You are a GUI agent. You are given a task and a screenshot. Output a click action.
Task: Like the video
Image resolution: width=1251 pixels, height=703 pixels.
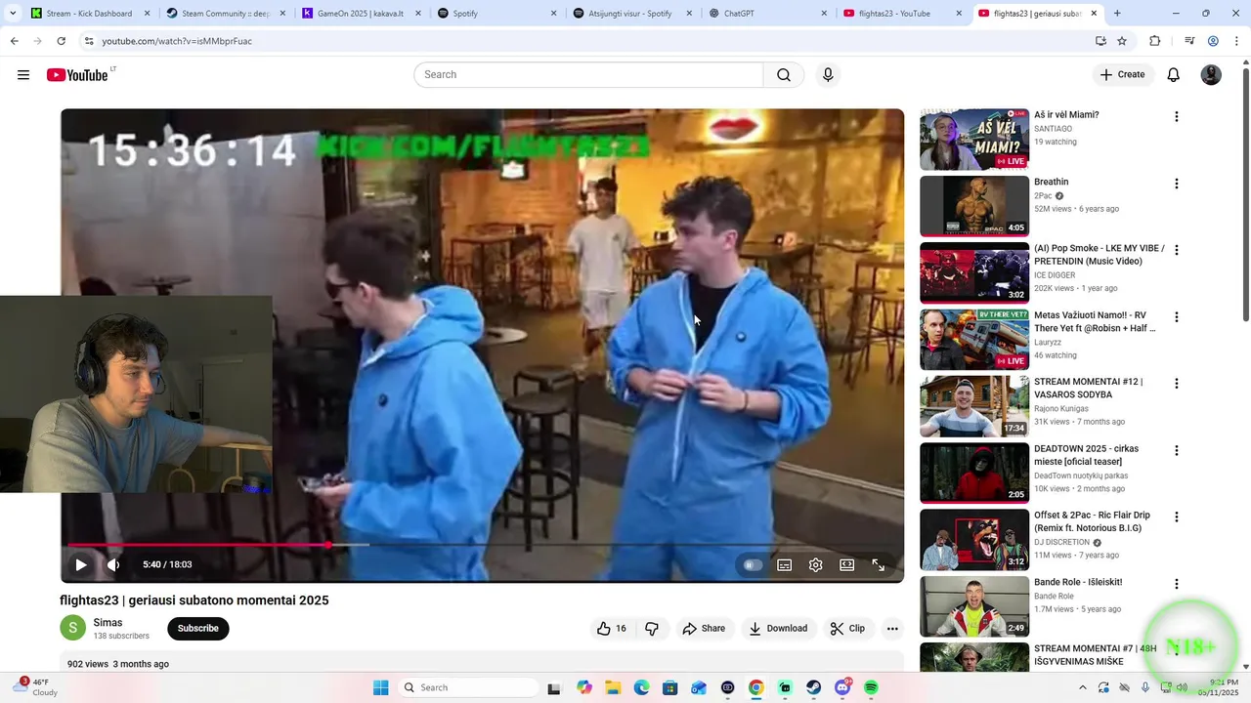point(611,629)
